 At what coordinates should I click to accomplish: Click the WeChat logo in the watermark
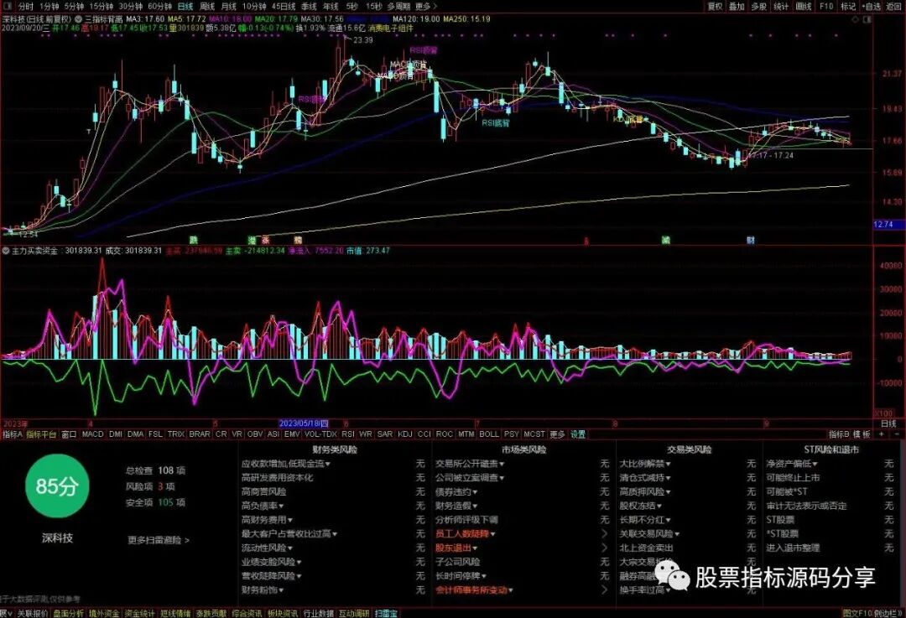(x=671, y=575)
